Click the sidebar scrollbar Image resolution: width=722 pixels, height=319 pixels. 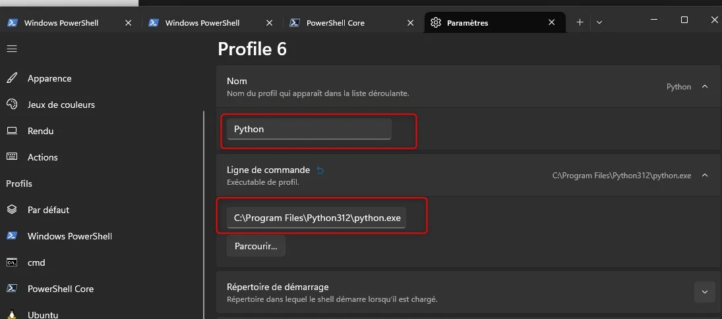click(204, 215)
